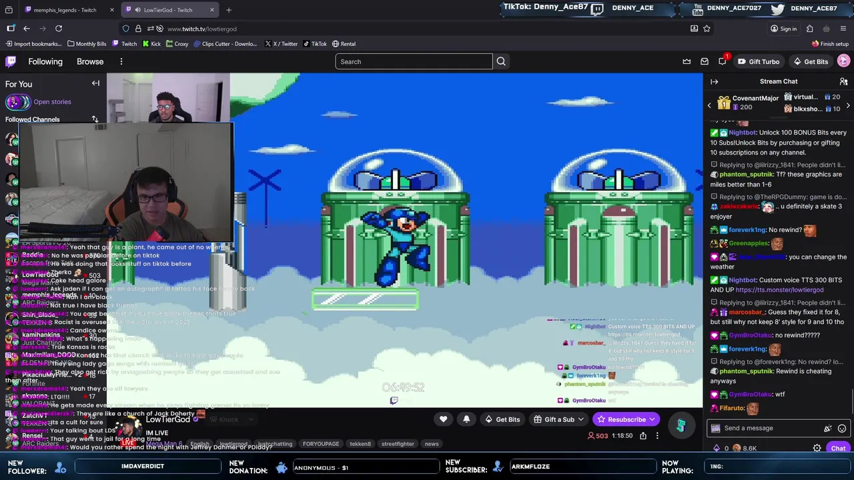Show previous gift leaderboard entry
This screenshot has height=480, width=854.
pyautogui.click(x=709, y=105)
